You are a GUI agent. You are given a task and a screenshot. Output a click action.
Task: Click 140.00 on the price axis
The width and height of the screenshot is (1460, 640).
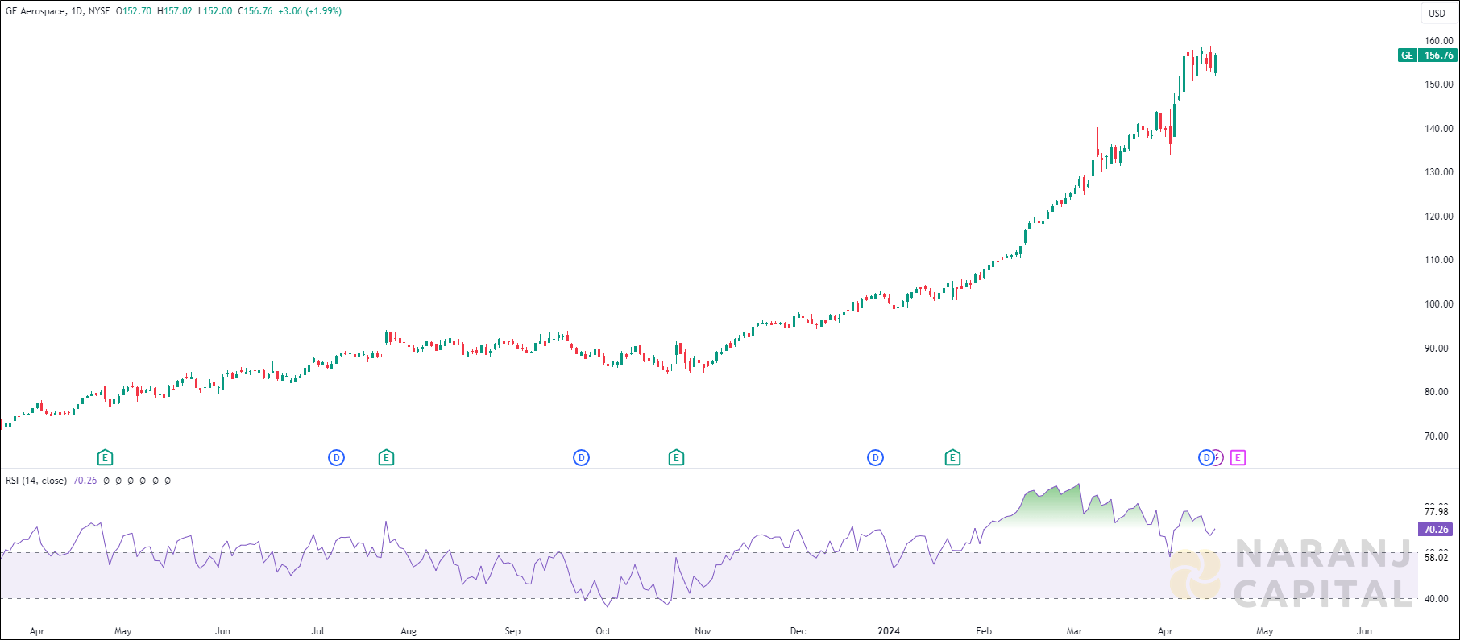click(x=1438, y=129)
